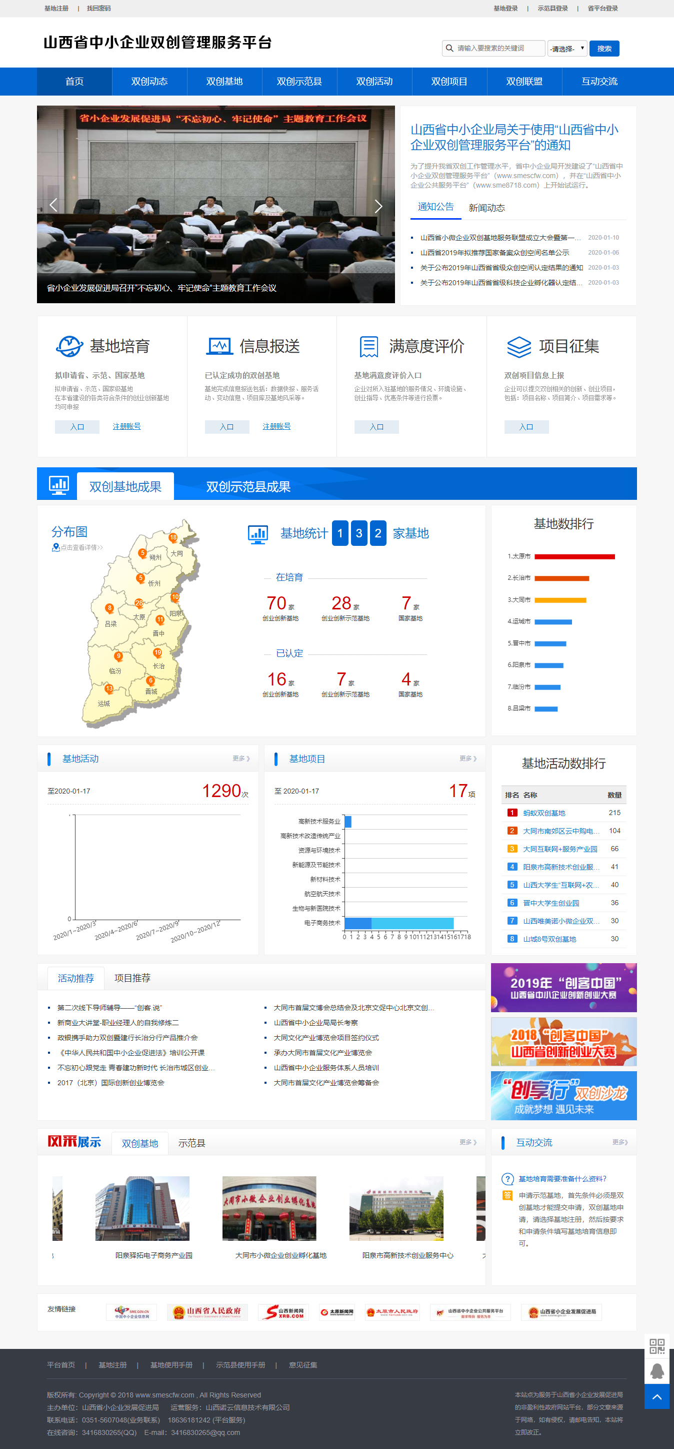Click 入口 button under 基地培育
The image size is (674, 1449).
77,427
